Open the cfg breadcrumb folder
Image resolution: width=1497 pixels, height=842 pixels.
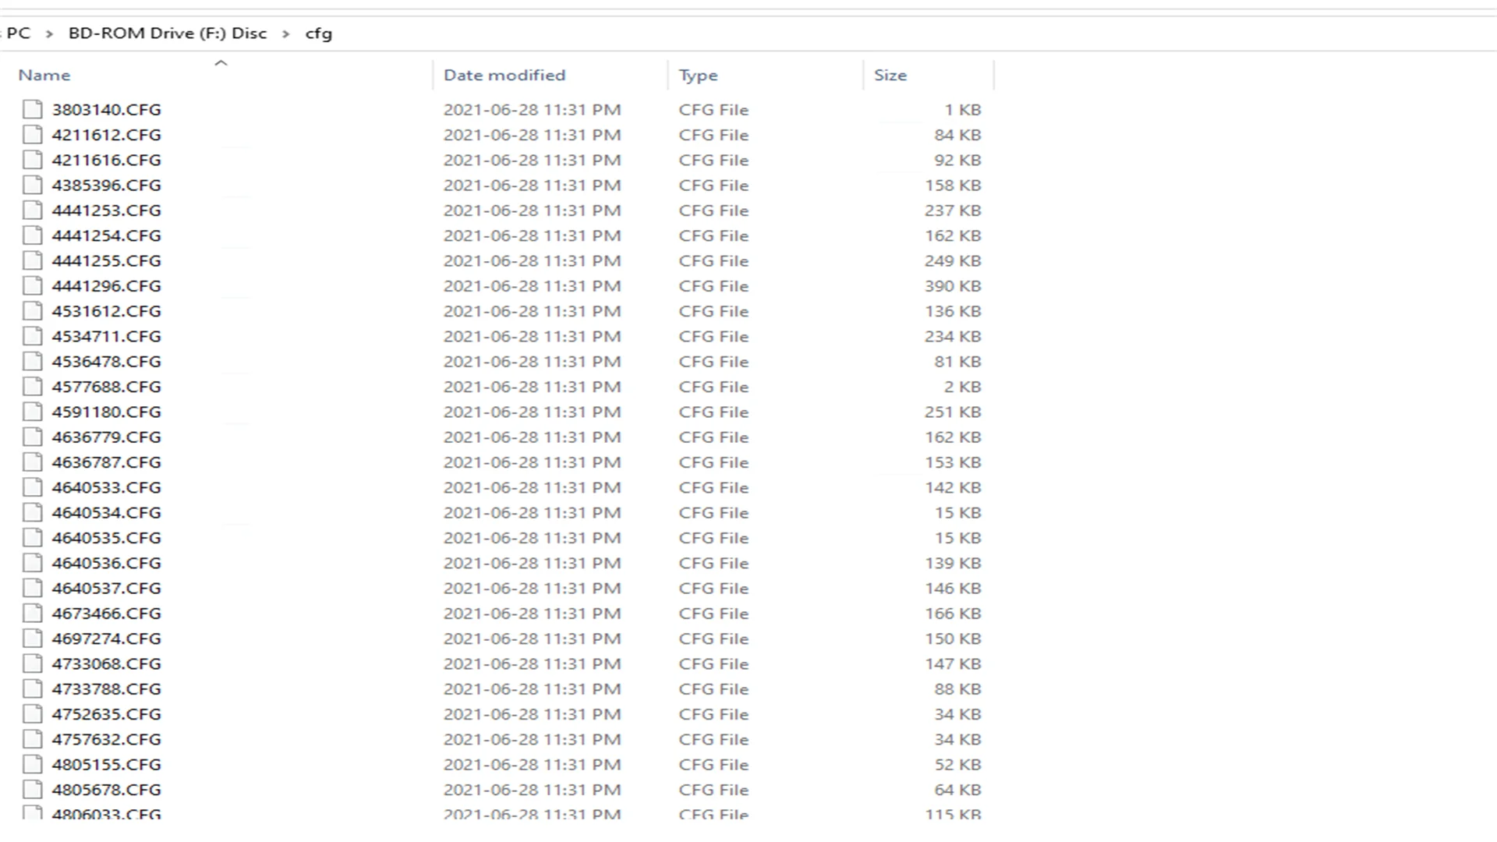tap(318, 34)
